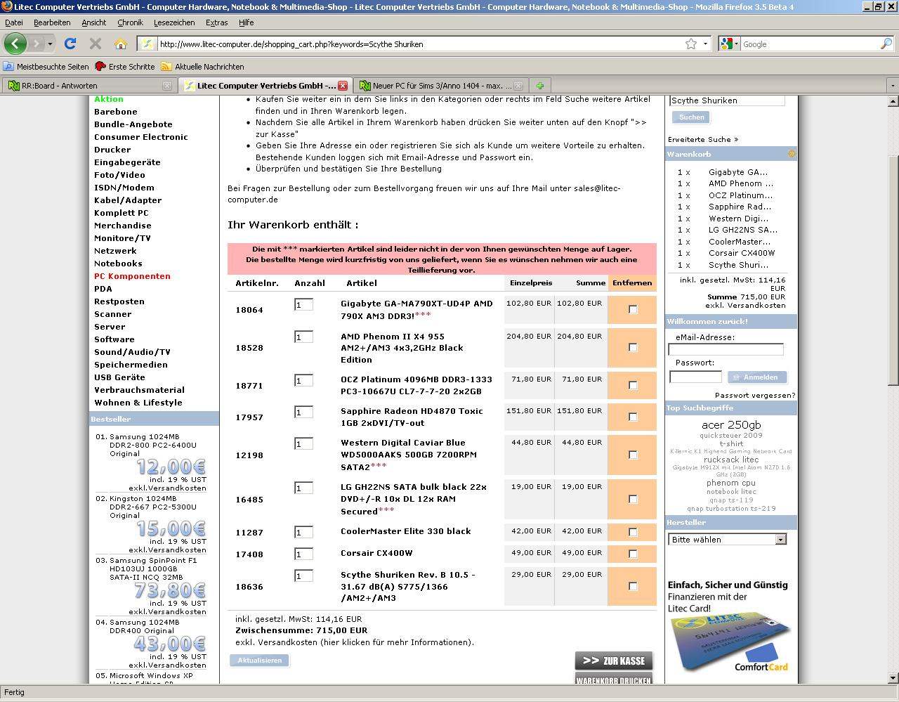
Task: Click the ZUR KASSE checkout button
Action: click(x=614, y=661)
